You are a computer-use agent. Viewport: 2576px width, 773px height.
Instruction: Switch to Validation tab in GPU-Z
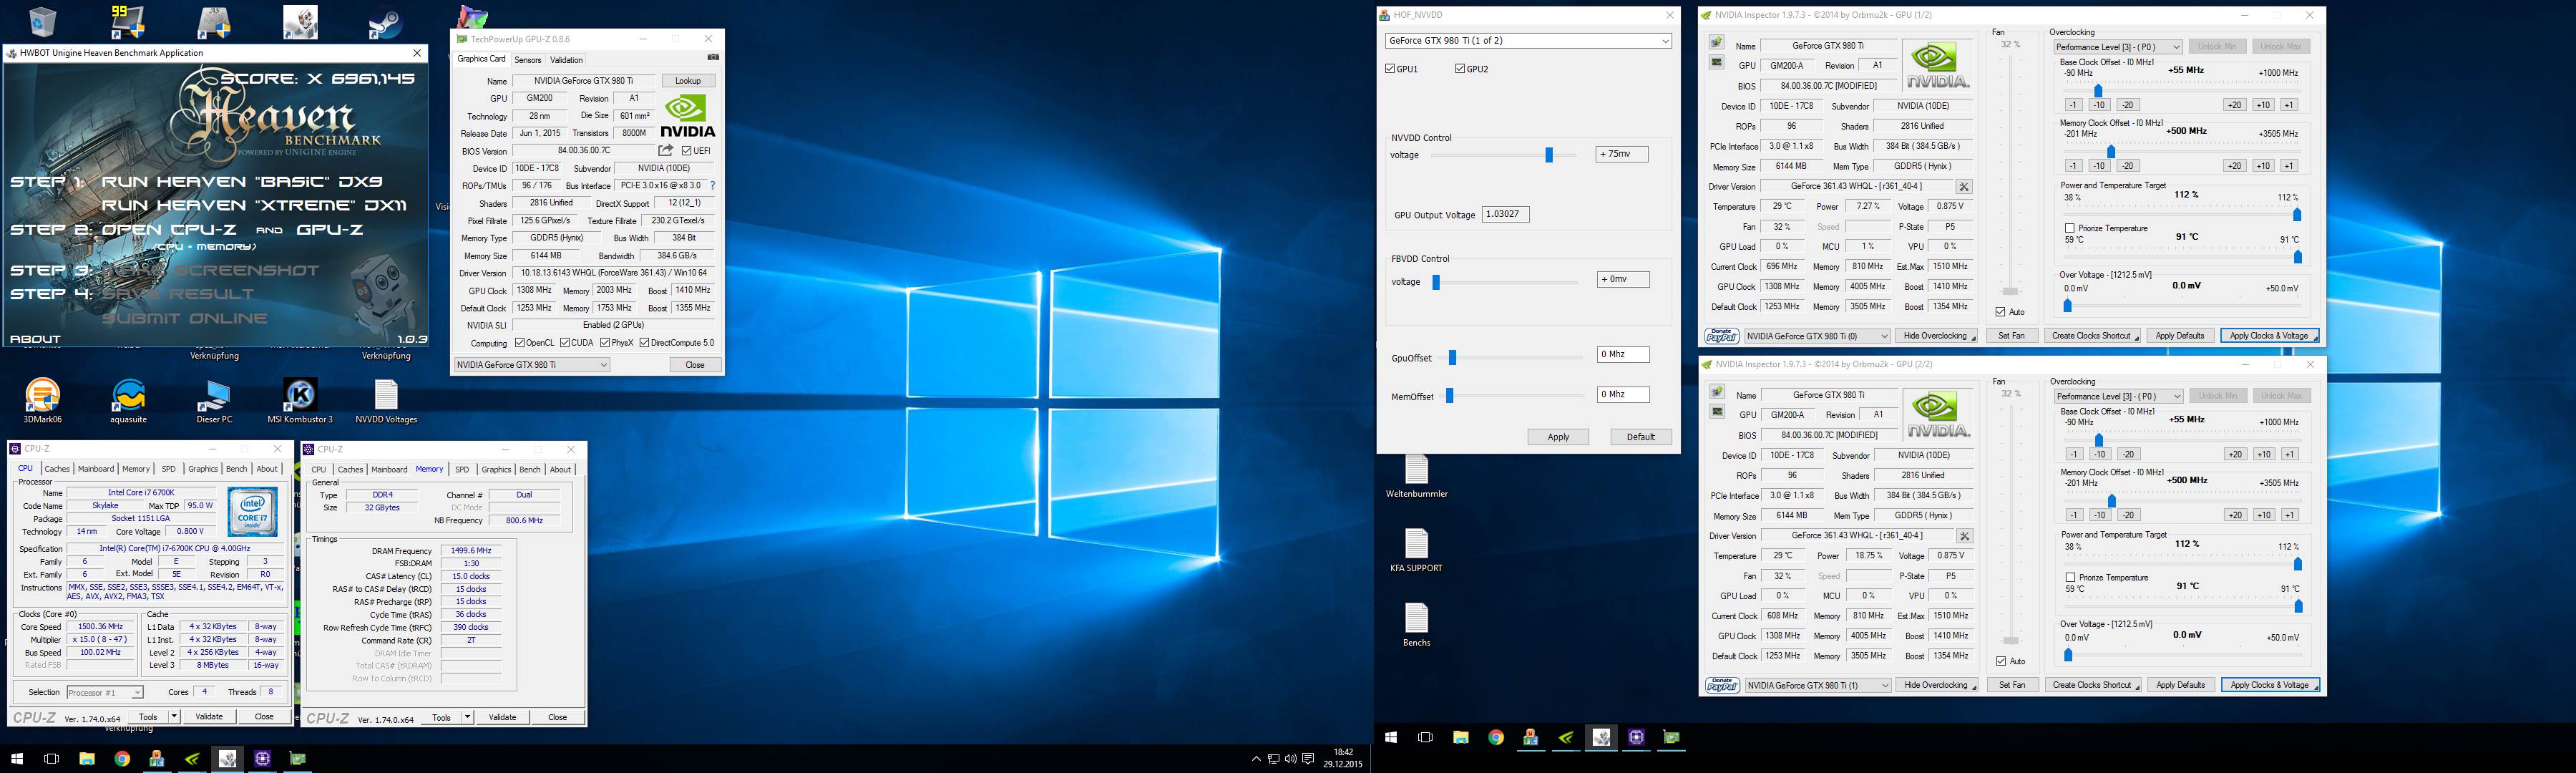point(566,60)
